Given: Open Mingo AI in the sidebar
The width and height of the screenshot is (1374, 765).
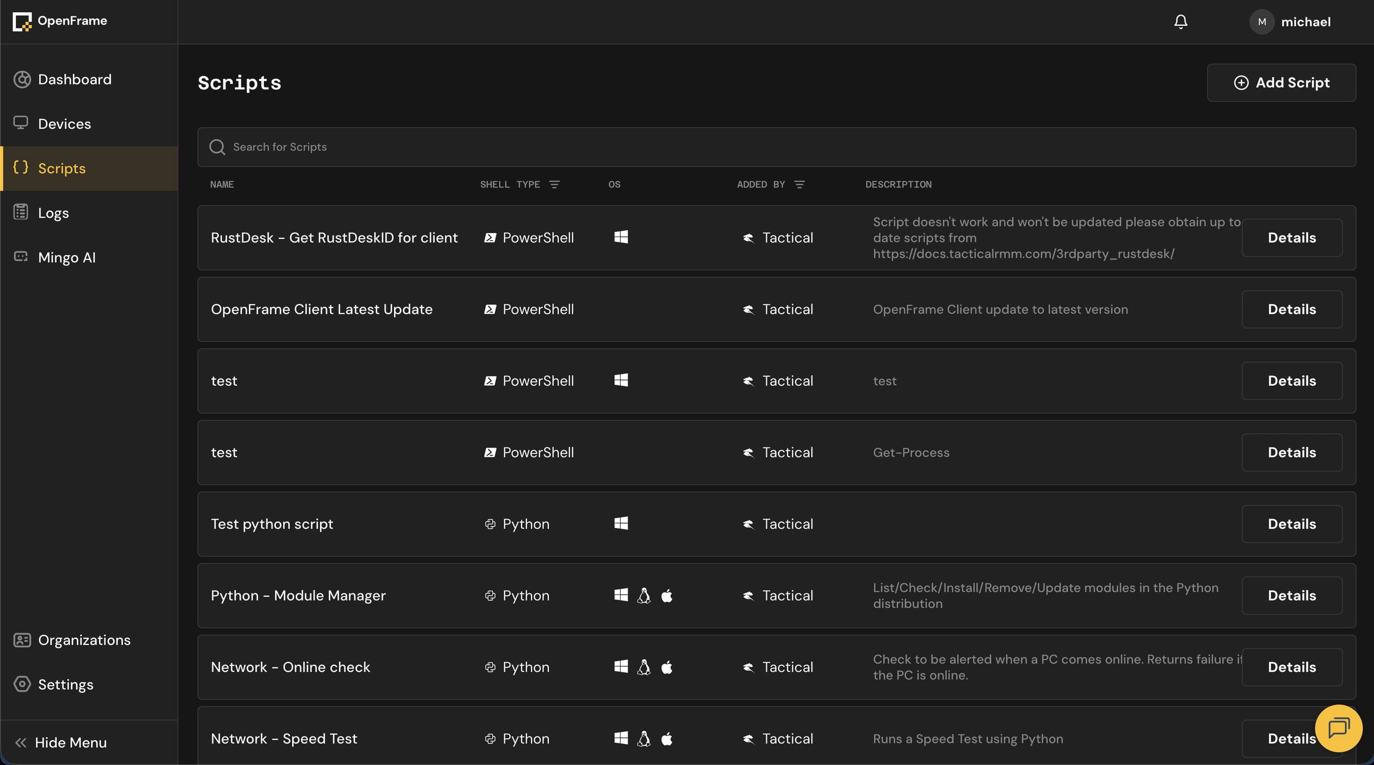Looking at the screenshot, I should tap(89, 257).
